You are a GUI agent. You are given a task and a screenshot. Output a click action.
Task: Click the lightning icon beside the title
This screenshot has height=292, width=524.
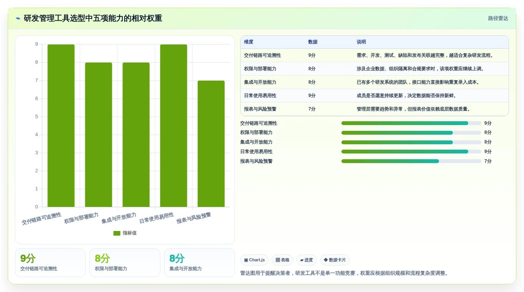18,18
